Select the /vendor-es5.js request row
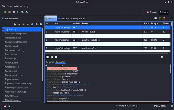The image size is (174, 110). (108, 32)
